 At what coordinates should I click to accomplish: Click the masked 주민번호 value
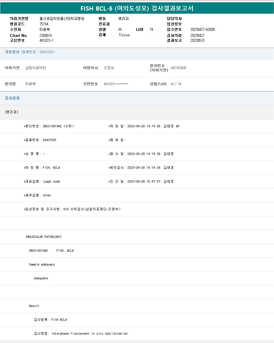tap(116, 84)
